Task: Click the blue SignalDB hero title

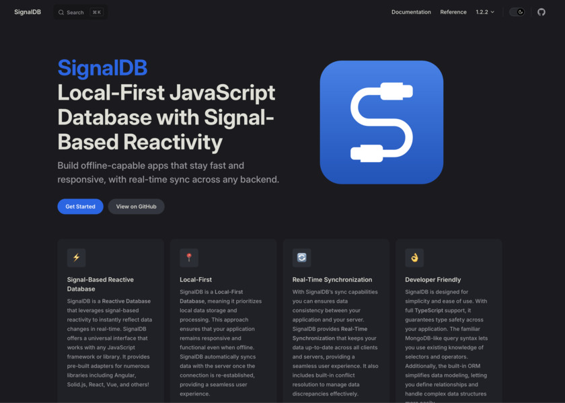Action: pyautogui.click(x=102, y=68)
